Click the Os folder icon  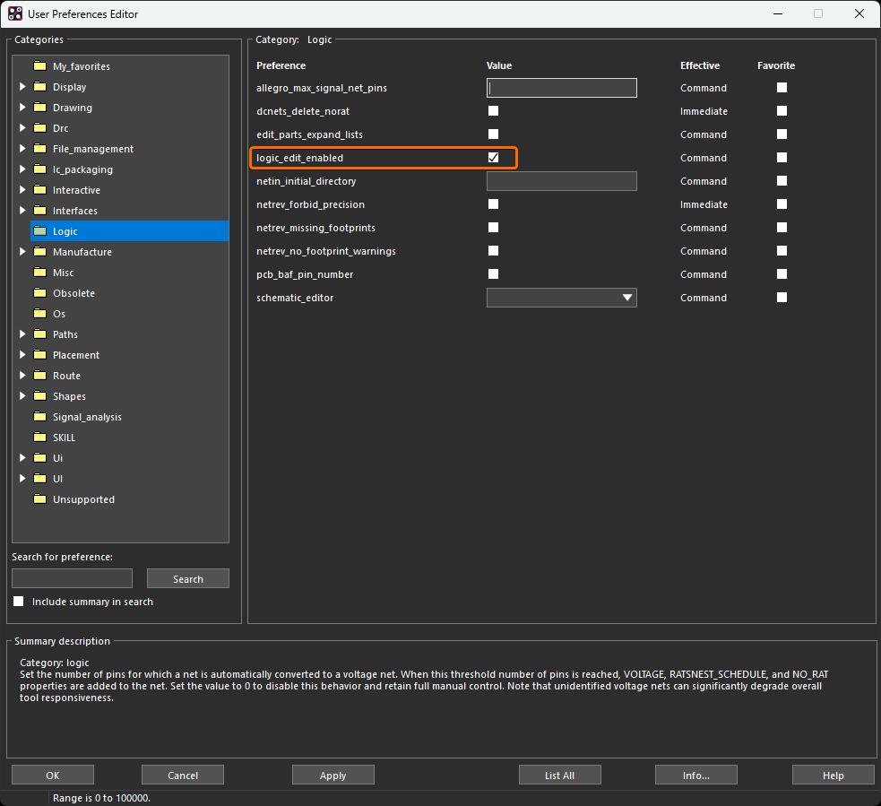[39, 314]
